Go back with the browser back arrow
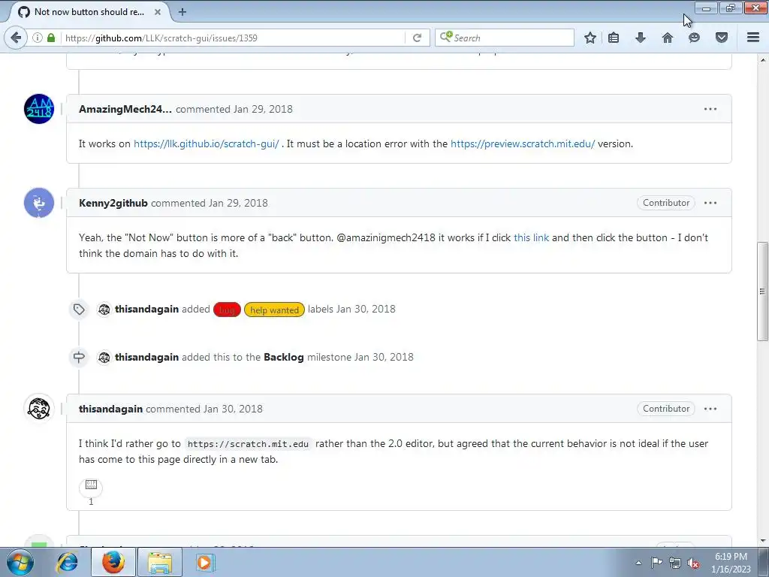 16,38
